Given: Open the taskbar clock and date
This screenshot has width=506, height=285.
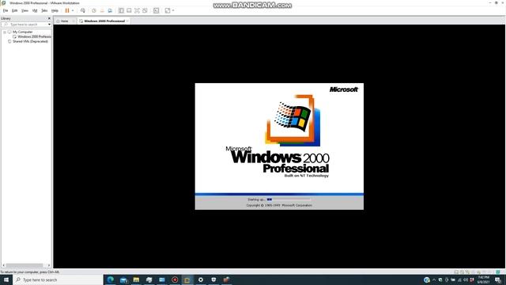Looking at the screenshot, I should coord(483,279).
